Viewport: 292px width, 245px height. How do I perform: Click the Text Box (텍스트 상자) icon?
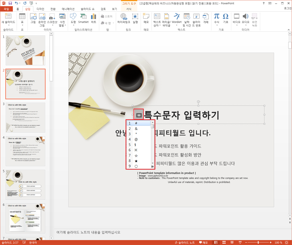tap(157, 16)
